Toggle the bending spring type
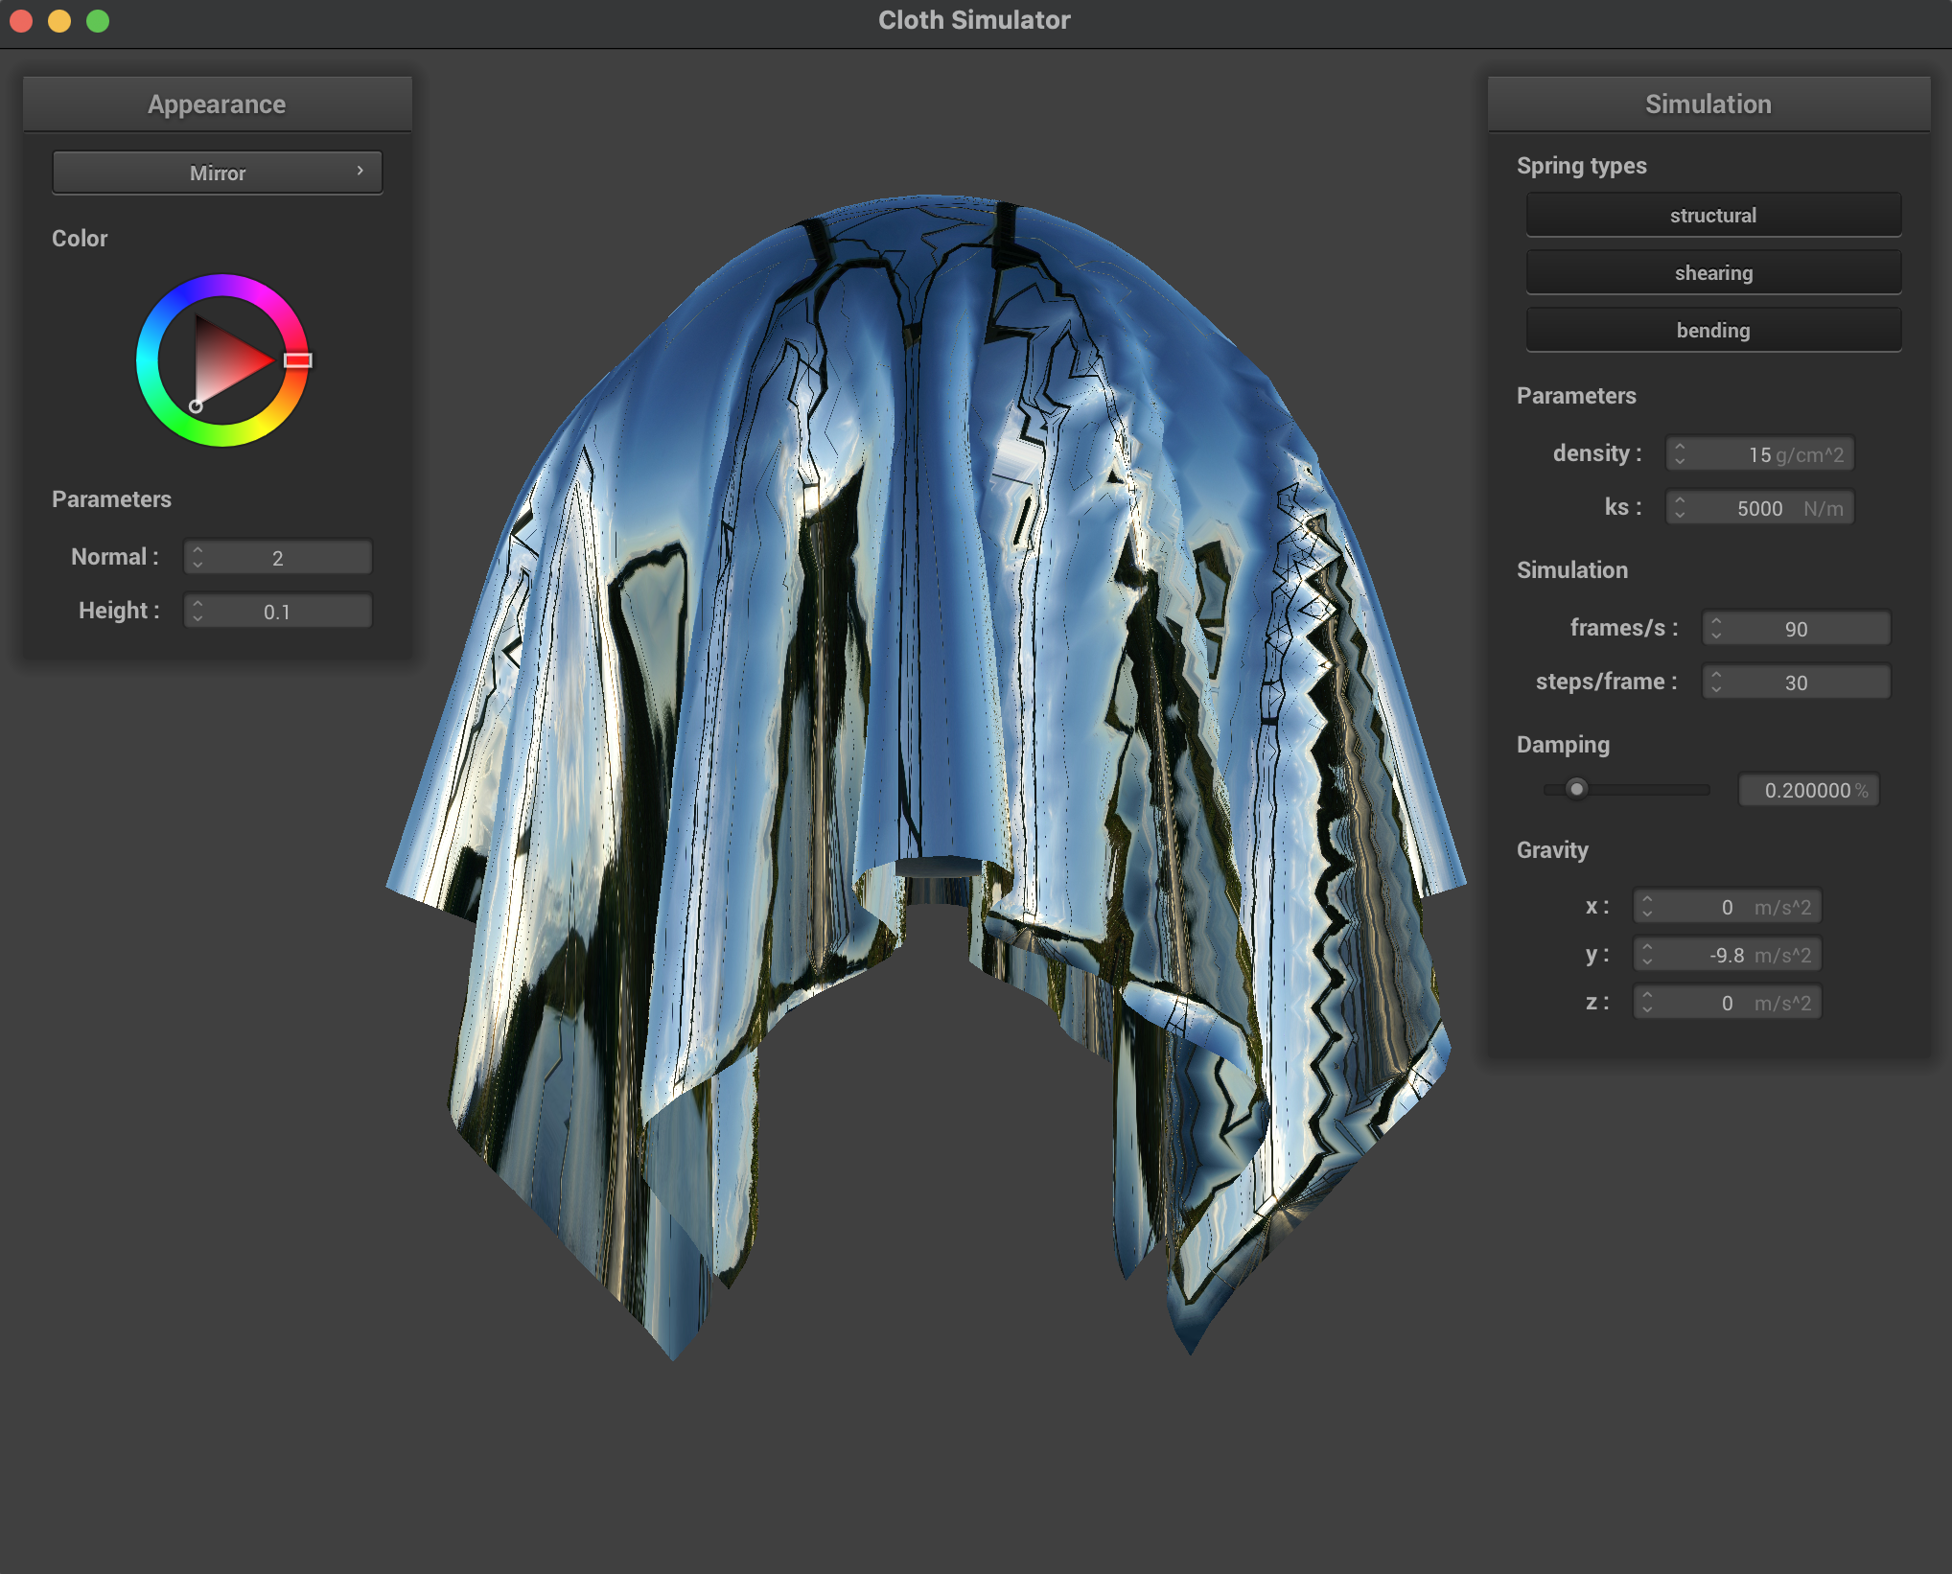The width and height of the screenshot is (1952, 1574). 1713,330
